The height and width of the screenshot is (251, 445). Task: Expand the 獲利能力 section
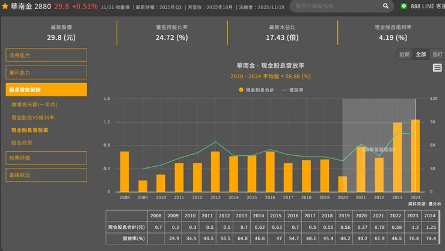pos(46,73)
